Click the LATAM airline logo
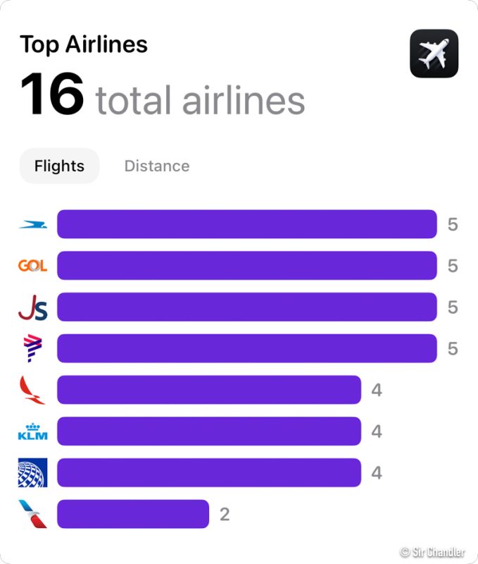Screen dimensions: 478x564 32,348
